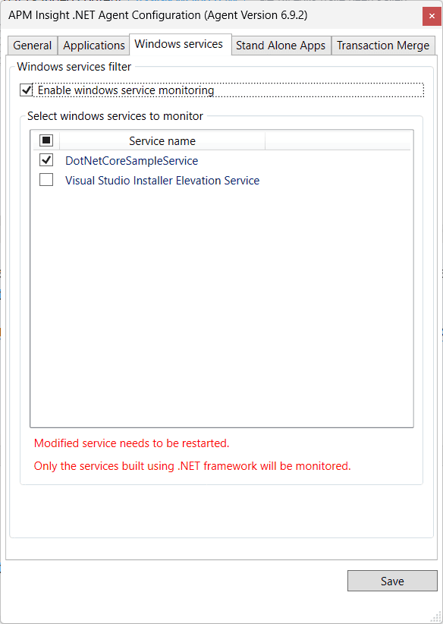
Task: Select the Windows services tab
Action: 181,44
